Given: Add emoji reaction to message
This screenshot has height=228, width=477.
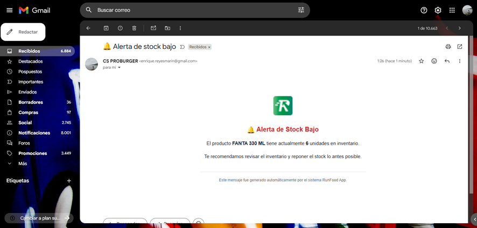Looking at the screenshot, I should (434, 61).
